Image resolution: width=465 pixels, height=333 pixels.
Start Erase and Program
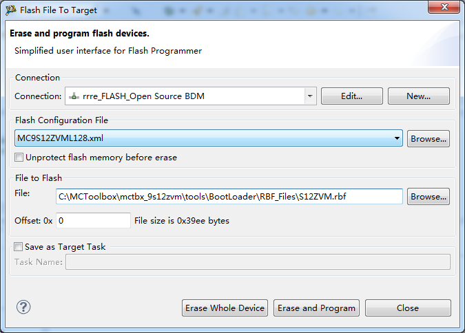(317, 308)
